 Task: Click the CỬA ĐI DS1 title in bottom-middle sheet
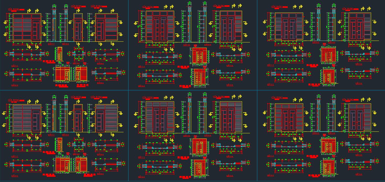(x=148, y=97)
